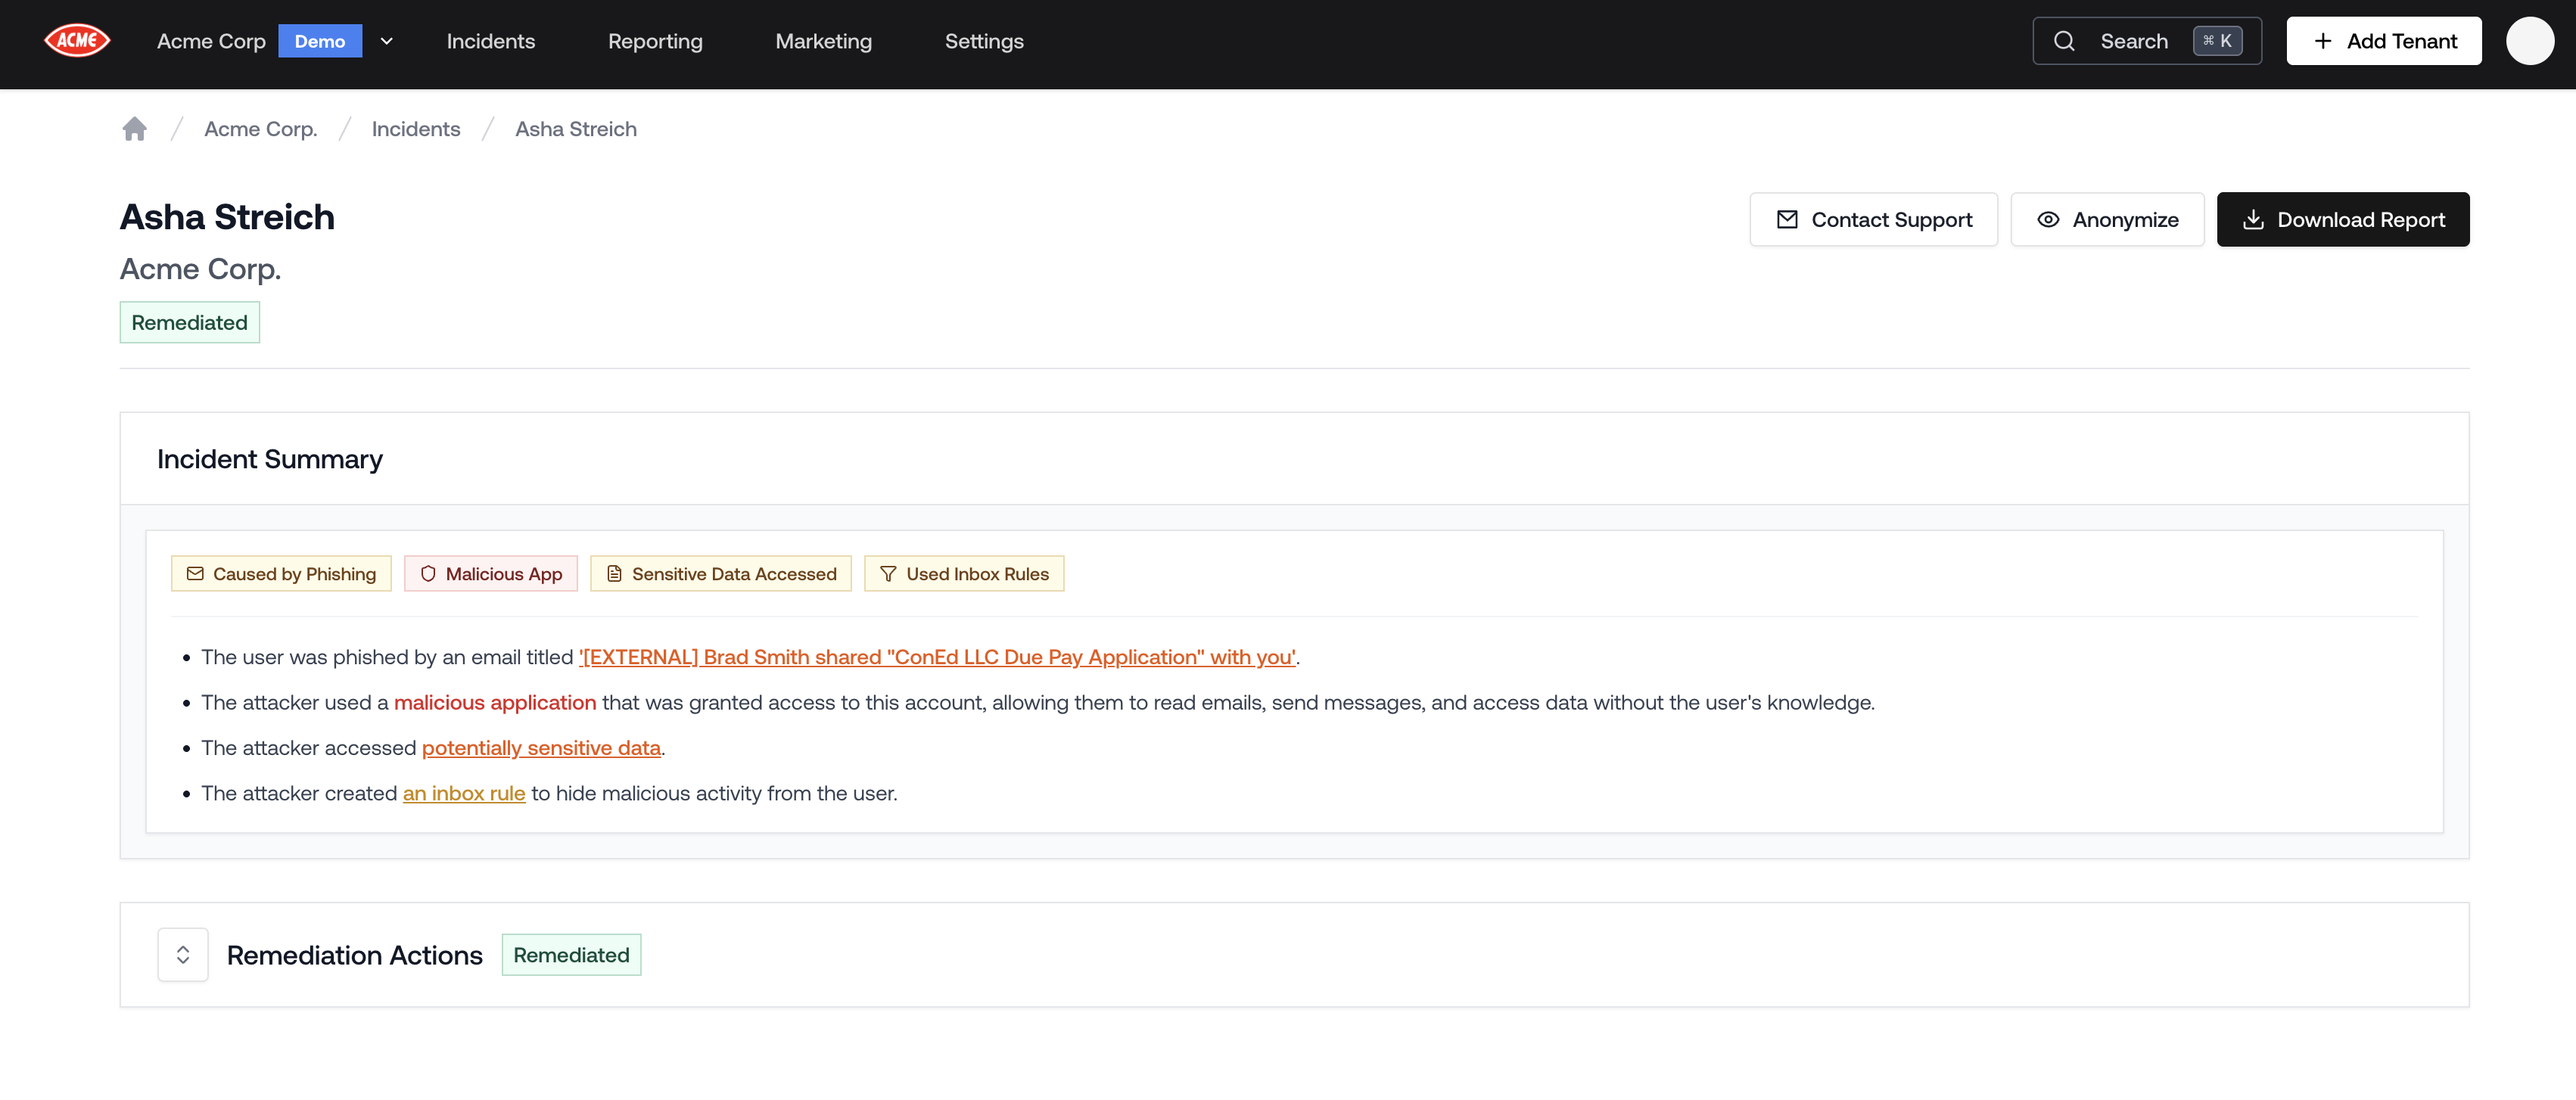Go to Settings in top navigation
Image resolution: width=2576 pixels, height=1100 pixels.
tap(984, 41)
